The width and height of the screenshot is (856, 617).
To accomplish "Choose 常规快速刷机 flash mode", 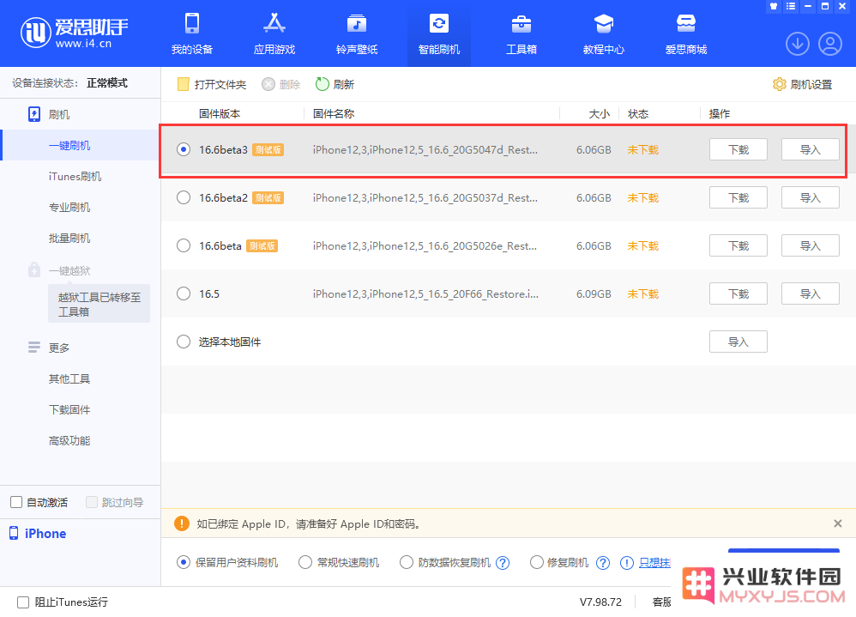I will coord(305,562).
